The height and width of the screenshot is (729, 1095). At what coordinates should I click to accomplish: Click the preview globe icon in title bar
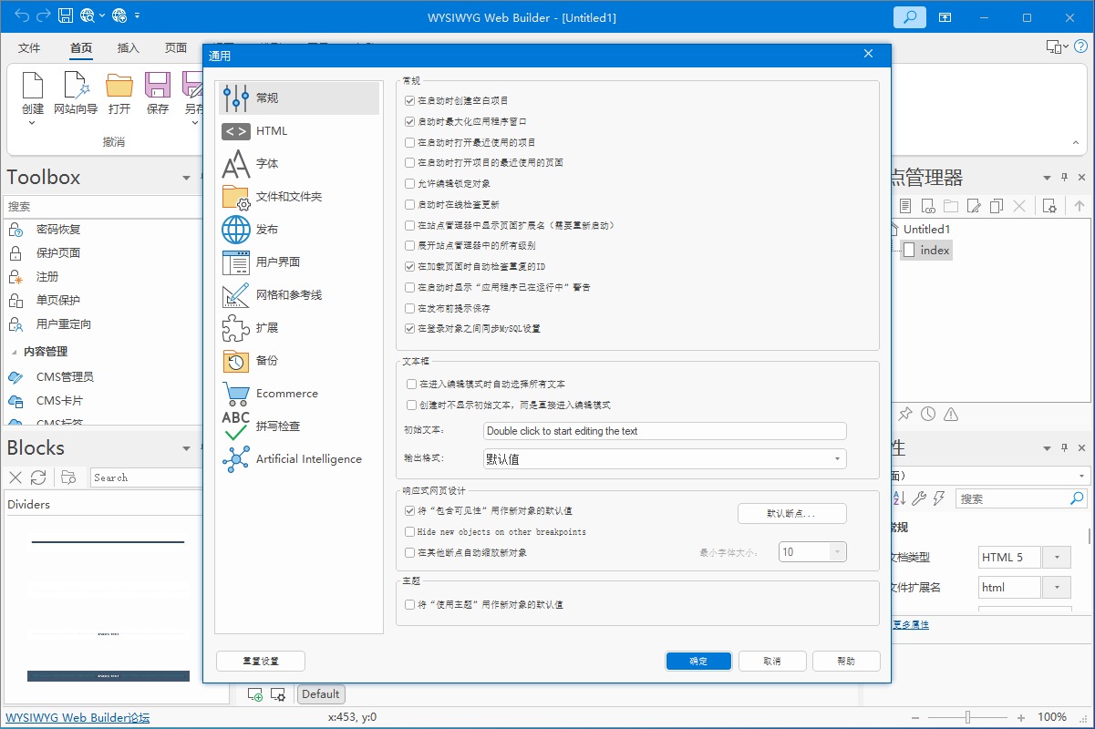coord(88,15)
